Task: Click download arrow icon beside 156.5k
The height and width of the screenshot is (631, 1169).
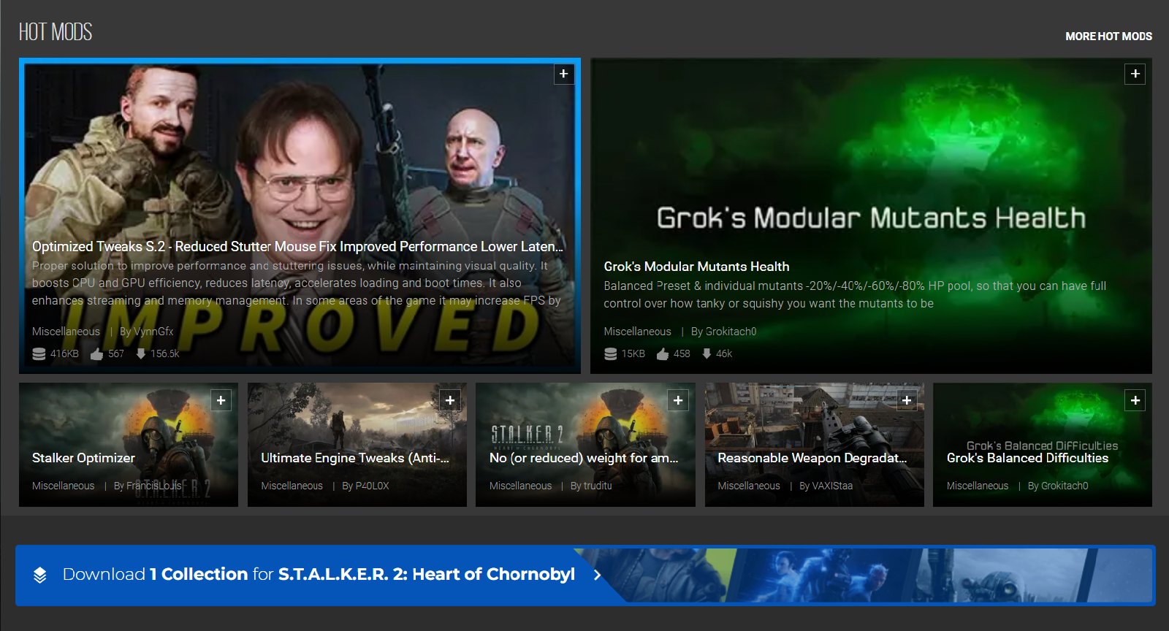Action: click(141, 353)
